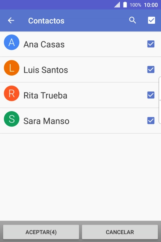Toggle the select-all checkbox in header
Screen dimensions: 161x242
(152, 20)
